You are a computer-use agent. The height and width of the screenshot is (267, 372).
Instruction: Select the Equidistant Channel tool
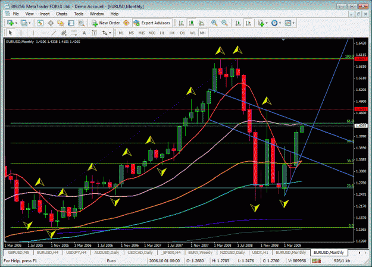[64, 33]
